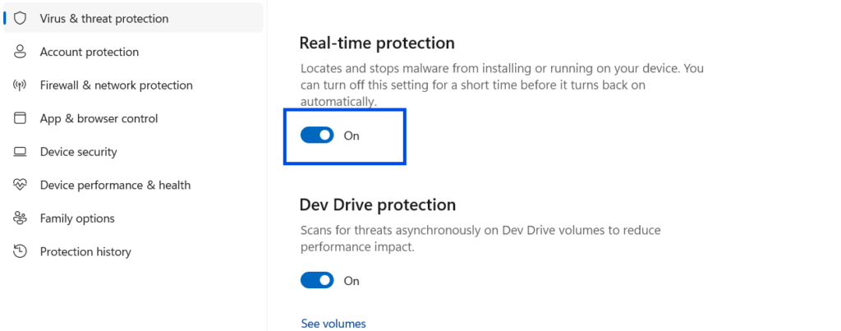Click the On label beside Dev Drive toggle

(352, 280)
